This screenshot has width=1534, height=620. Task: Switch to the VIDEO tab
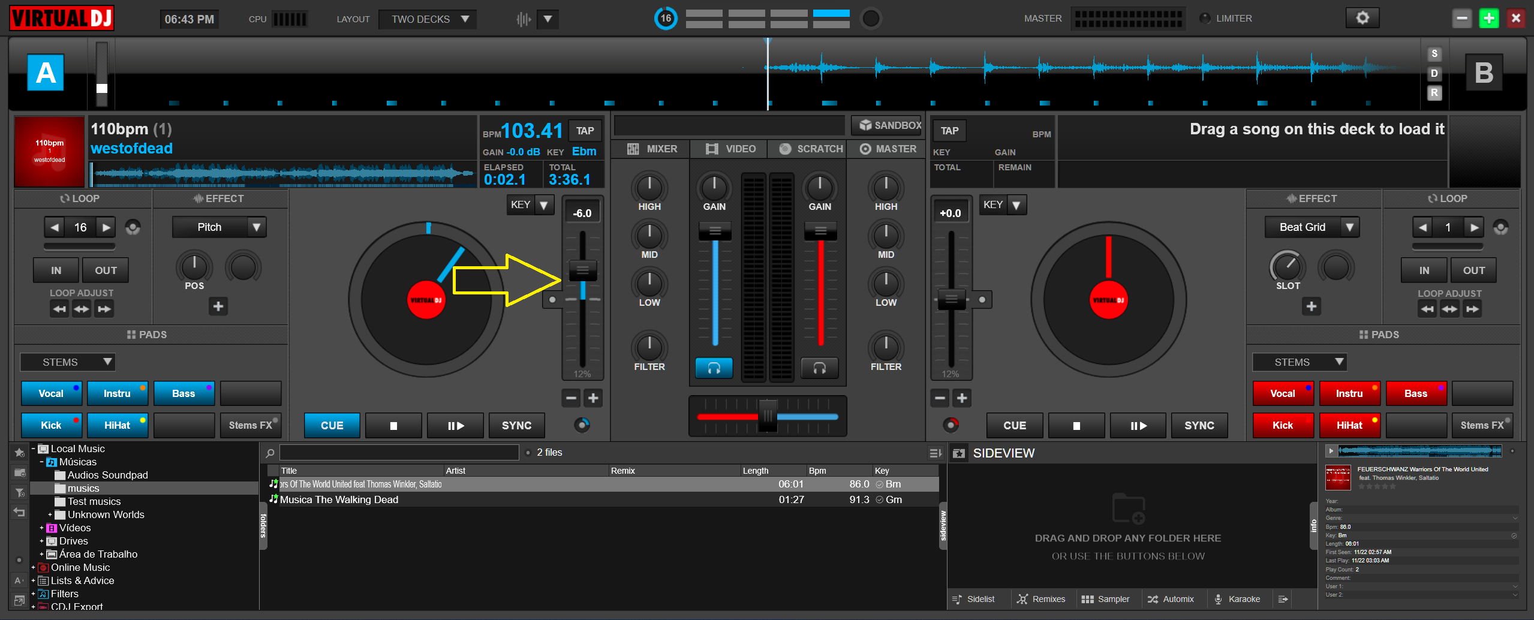pos(730,149)
